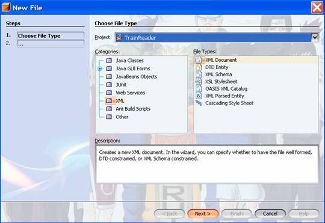This screenshot has width=325, height=223.
Task: Choose the DTD Entity file icon
Action: click(x=199, y=67)
